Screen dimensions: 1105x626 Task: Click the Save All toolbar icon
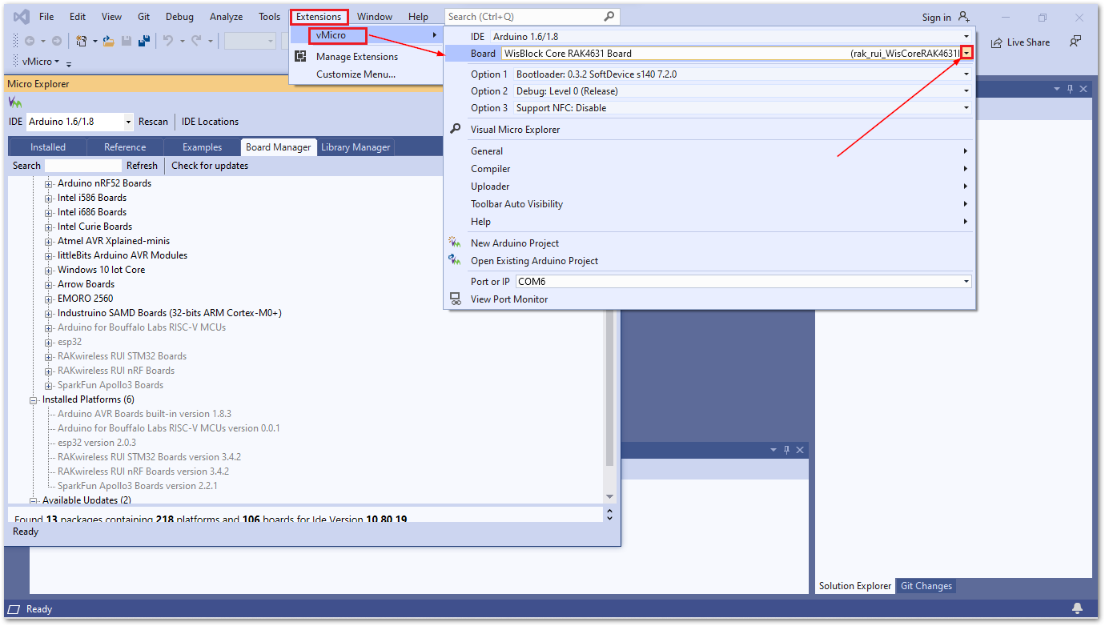pos(145,41)
